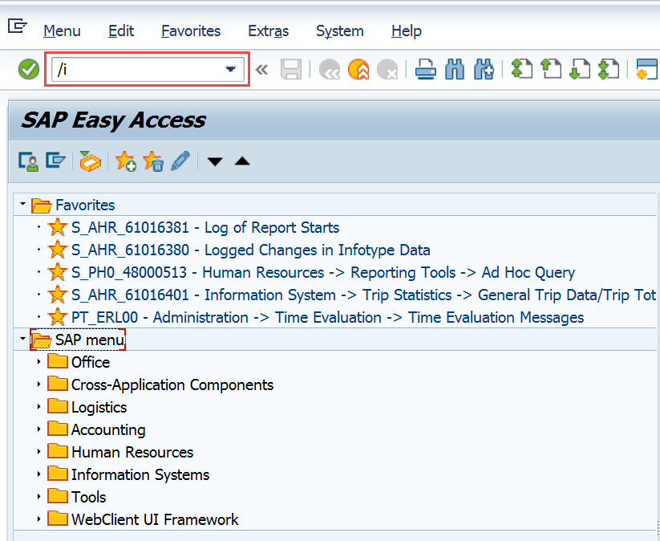Click the Print icon
Viewport: 660px width, 541px height.
pyautogui.click(x=426, y=69)
